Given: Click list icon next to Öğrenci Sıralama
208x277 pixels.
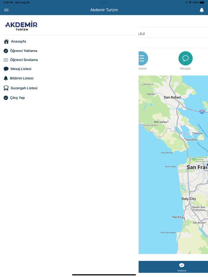Looking at the screenshot, I should pyautogui.click(x=6, y=60).
